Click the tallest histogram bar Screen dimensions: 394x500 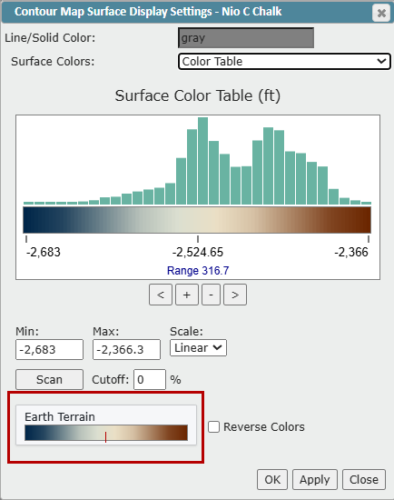[x=202, y=161]
